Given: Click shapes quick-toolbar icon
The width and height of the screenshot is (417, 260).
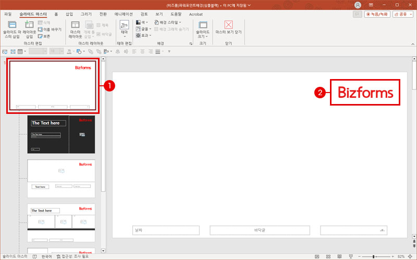Looking at the screenshot, I should coord(79,51).
